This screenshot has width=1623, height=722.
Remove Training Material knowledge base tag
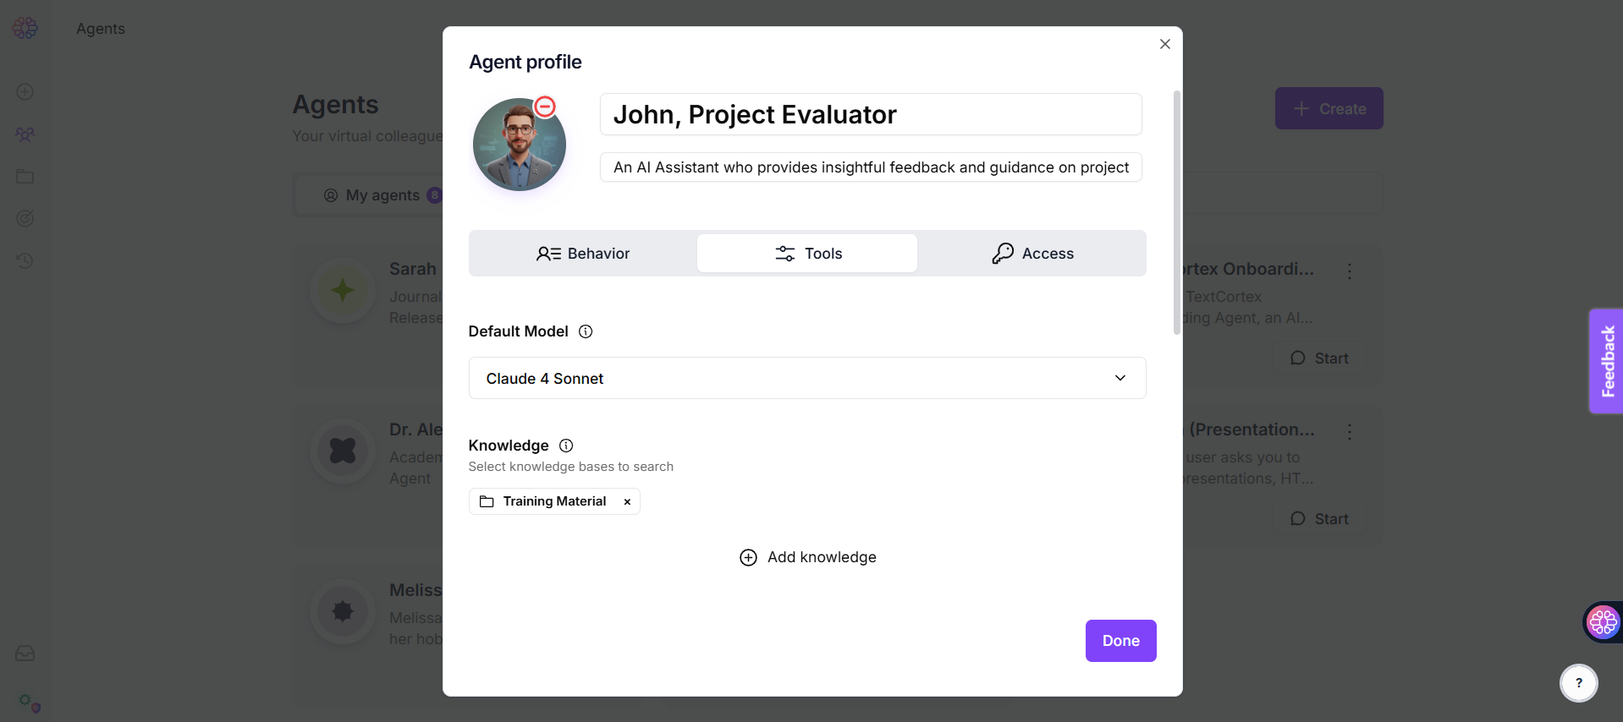pos(627,502)
